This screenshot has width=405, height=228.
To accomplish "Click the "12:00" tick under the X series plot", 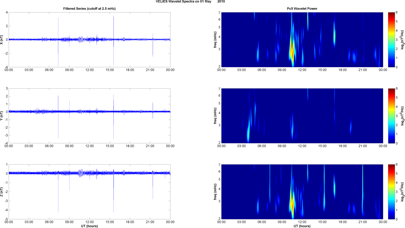I will [90, 70].
